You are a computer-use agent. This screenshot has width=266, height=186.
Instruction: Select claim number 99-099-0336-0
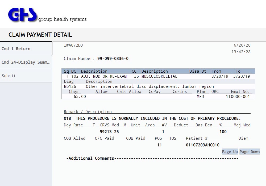[x=113, y=59]
